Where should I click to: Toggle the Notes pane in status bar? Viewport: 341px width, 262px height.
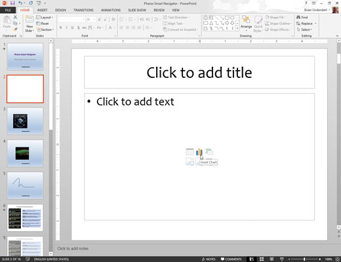(x=209, y=259)
